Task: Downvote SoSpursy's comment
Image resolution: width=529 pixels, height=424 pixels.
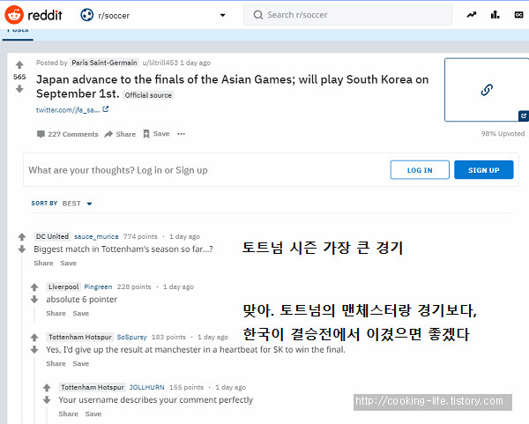Action: point(34,350)
